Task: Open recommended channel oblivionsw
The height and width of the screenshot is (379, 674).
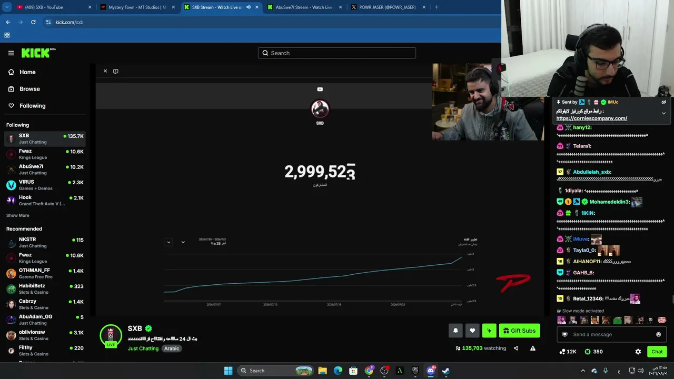Action: 45,335
